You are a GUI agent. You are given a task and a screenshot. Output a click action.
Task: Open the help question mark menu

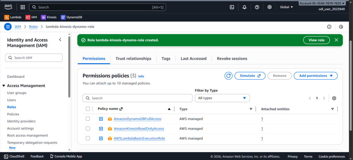[x=257, y=7]
